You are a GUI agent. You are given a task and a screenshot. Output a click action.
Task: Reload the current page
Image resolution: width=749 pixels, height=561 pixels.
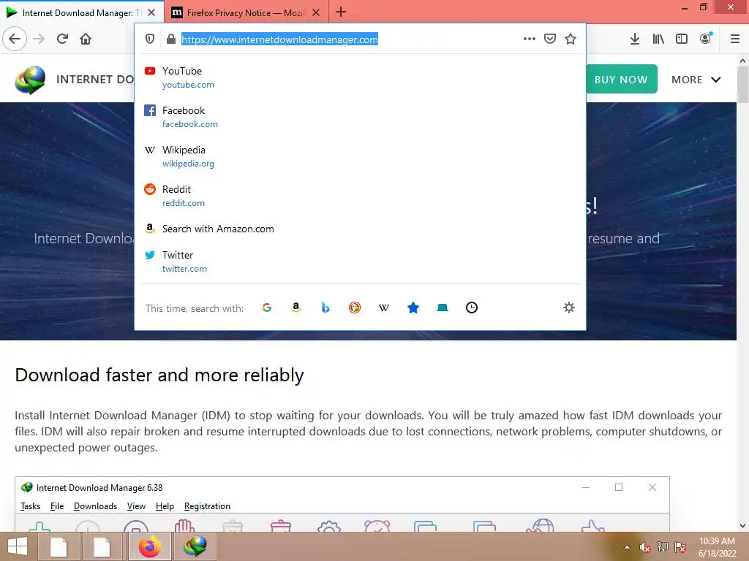[62, 39]
